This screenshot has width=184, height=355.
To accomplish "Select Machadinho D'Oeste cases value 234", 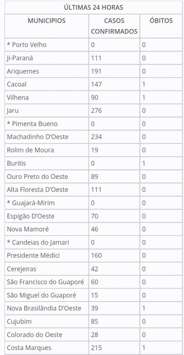I will pyautogui.click(x=96, y=137).
